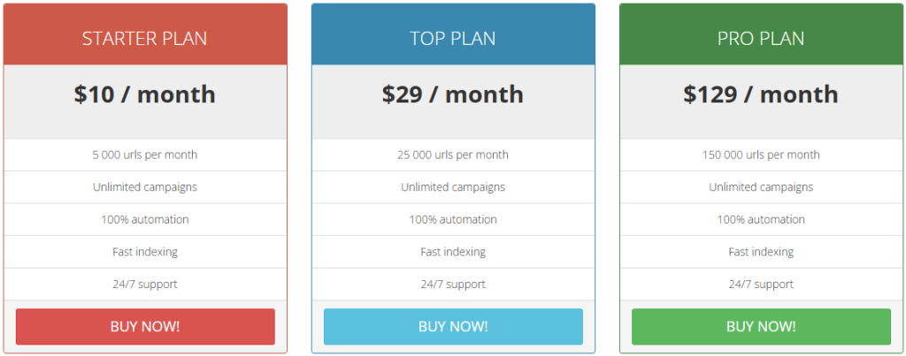
Task: Click Fast indexing in the Pro Plan
Action: [761, 252]
